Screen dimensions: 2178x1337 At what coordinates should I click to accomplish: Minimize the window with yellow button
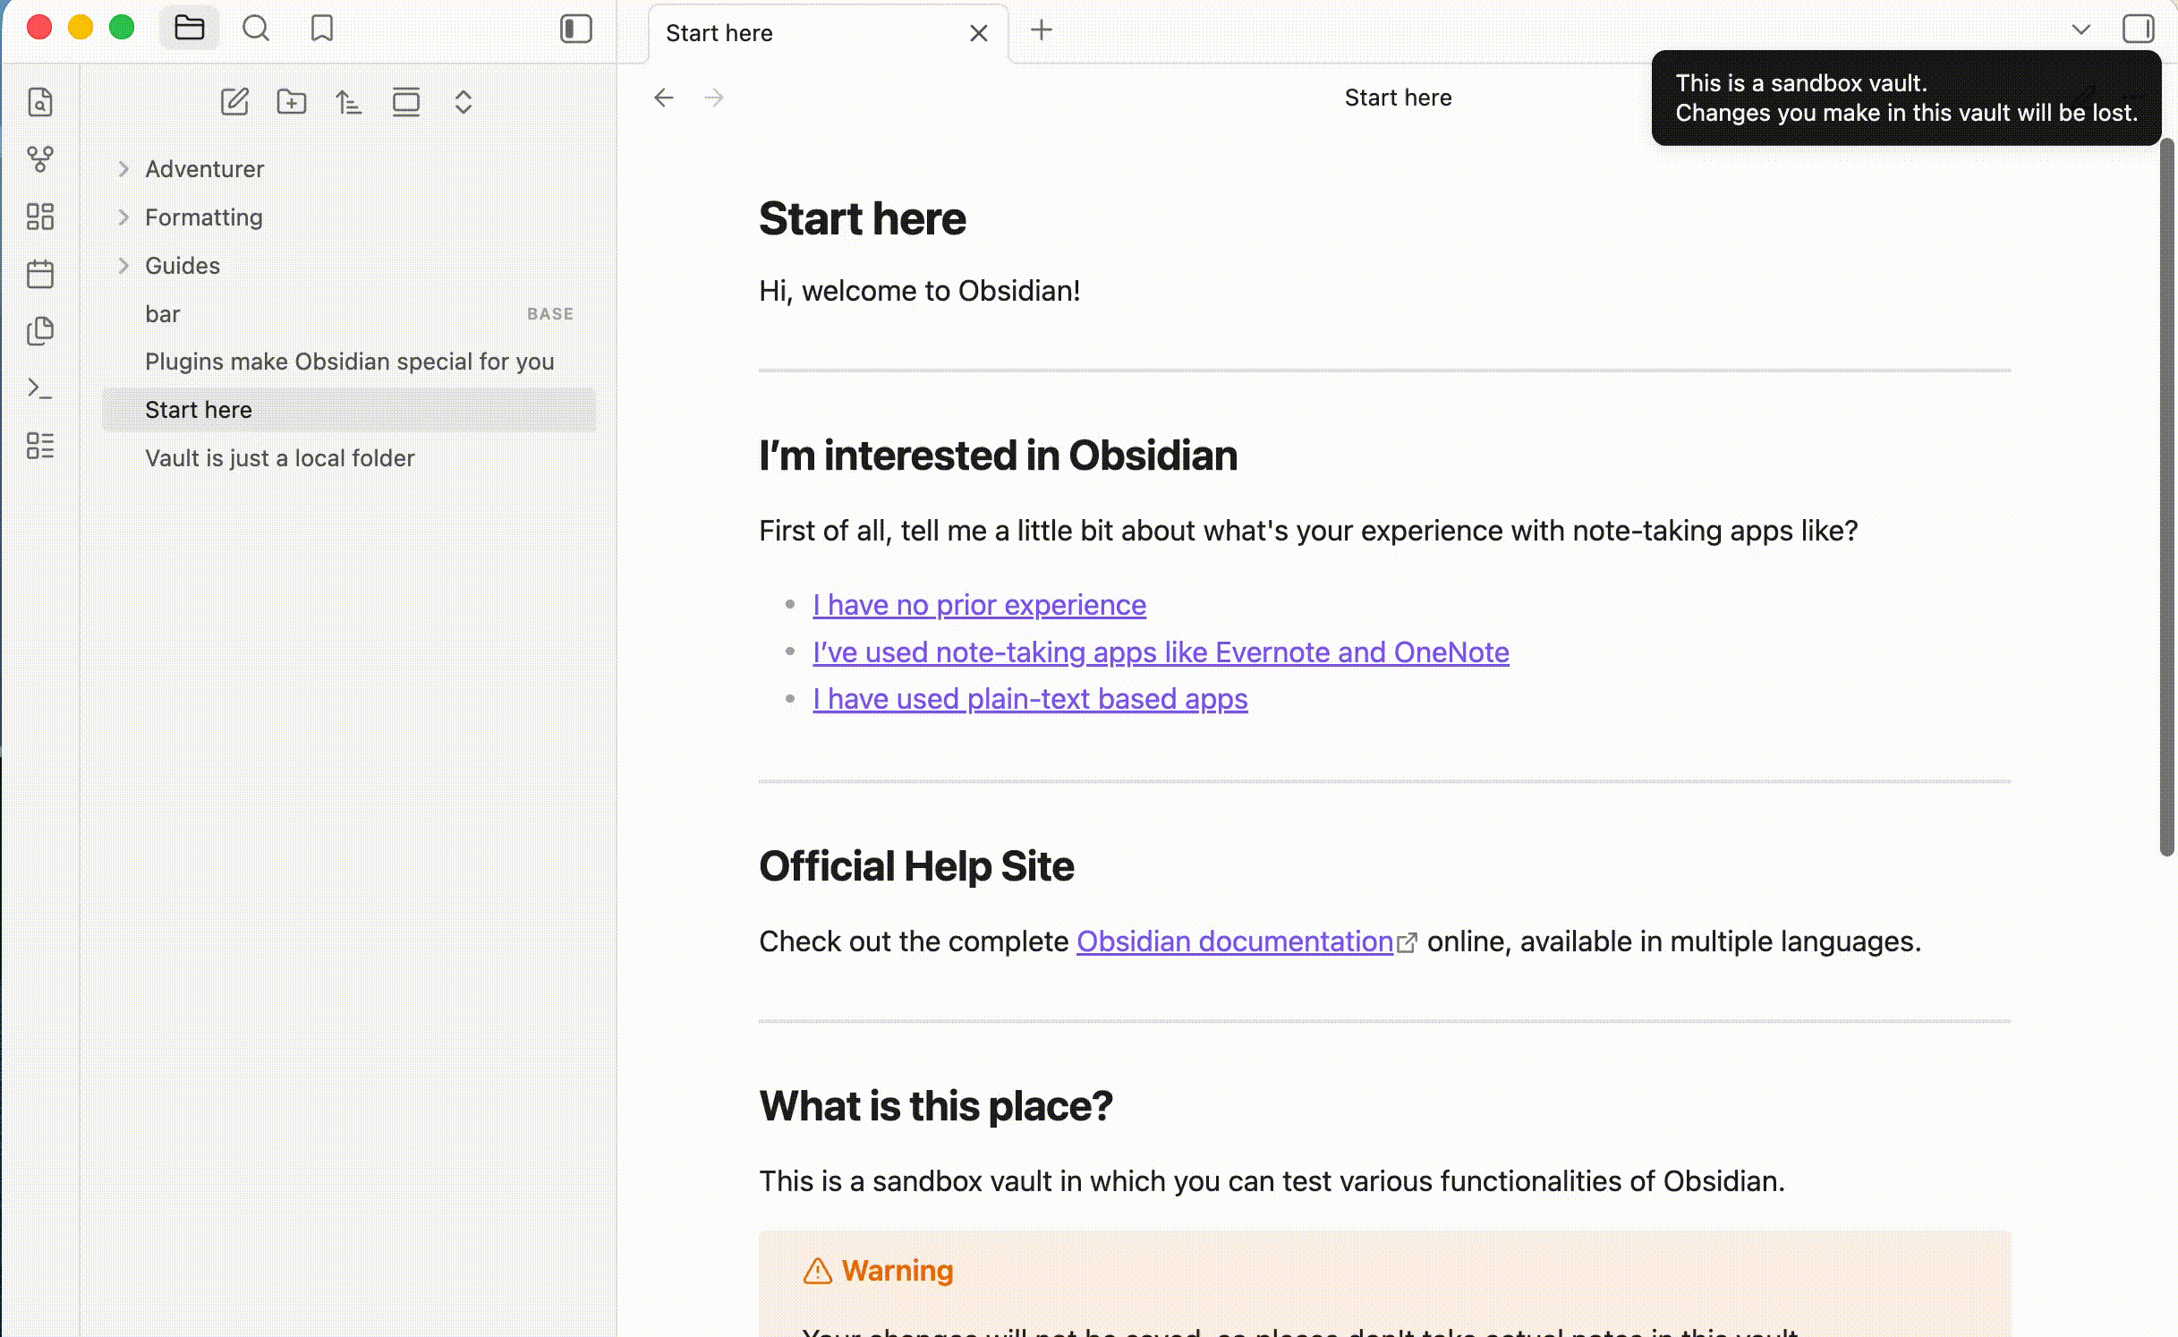[81, 28]
